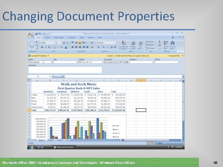223x167 pixels.
Task: Expand the formula bar
Action: click(183, 76)
